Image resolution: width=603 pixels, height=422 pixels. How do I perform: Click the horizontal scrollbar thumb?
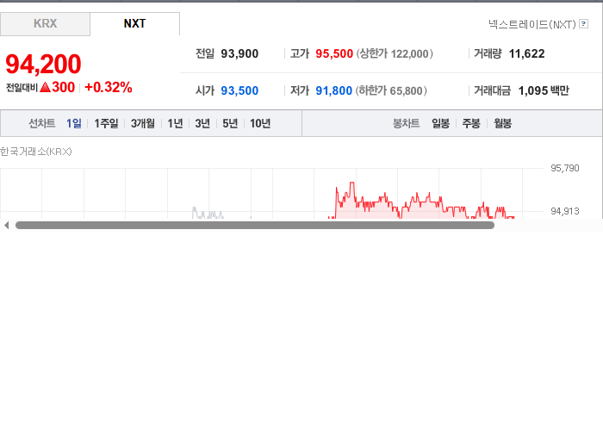click(255, 226)
